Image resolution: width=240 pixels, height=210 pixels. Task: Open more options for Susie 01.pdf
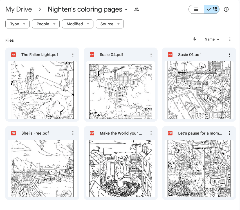229,55
